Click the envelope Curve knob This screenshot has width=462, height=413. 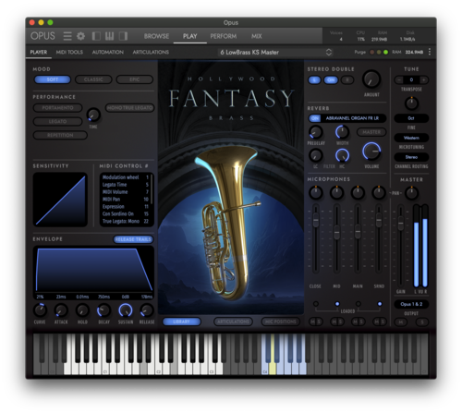(40, 310)
